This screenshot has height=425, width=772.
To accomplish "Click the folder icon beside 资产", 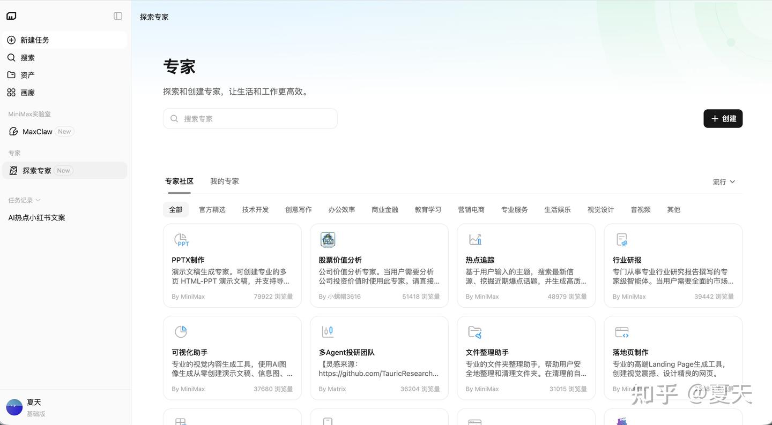I will pos(11,75).
